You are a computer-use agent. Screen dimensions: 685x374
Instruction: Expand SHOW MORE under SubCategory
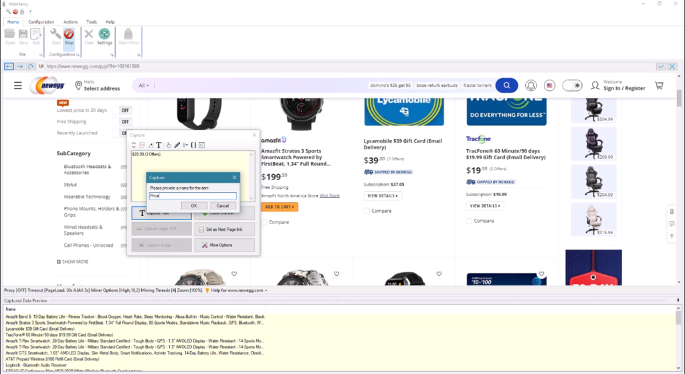coord(73,262)
